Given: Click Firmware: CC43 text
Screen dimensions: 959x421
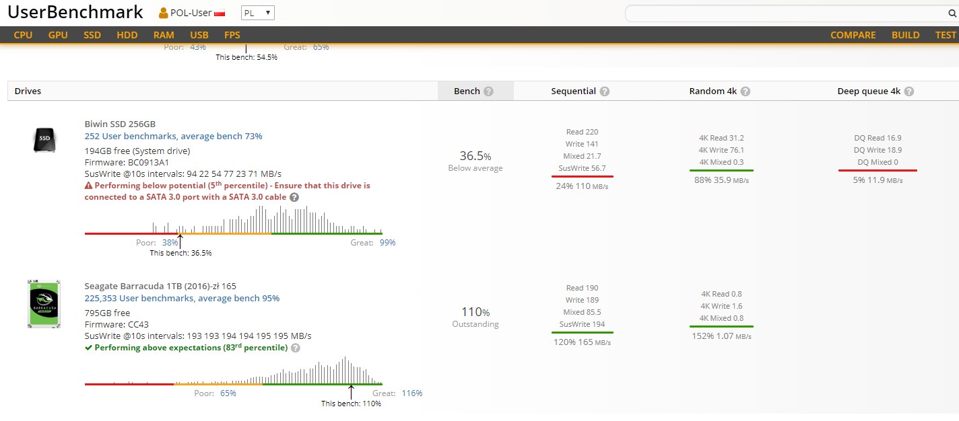Looking at the screenshot, I should click(117, 324).
